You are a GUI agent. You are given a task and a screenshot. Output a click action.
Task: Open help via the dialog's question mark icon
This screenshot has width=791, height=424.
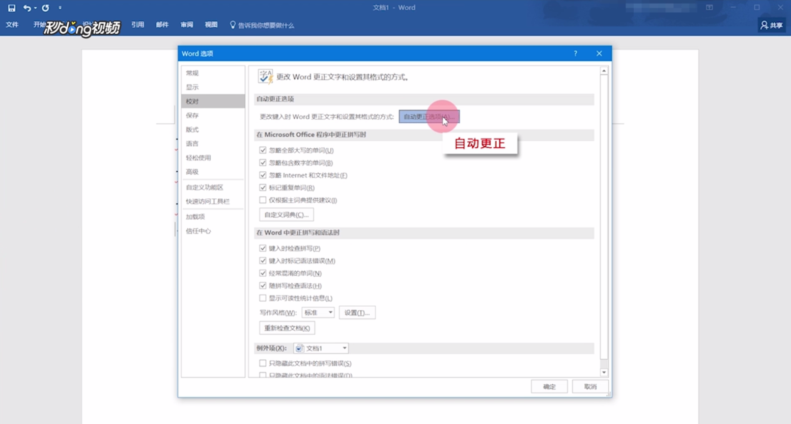[575, 53]
